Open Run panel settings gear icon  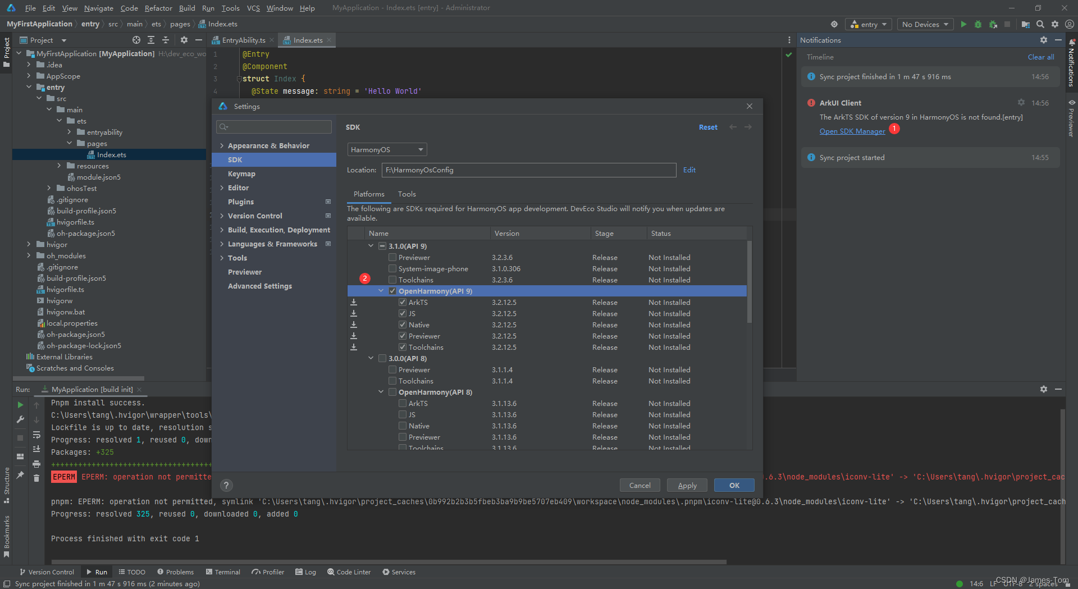click(x=1044, y=389)
